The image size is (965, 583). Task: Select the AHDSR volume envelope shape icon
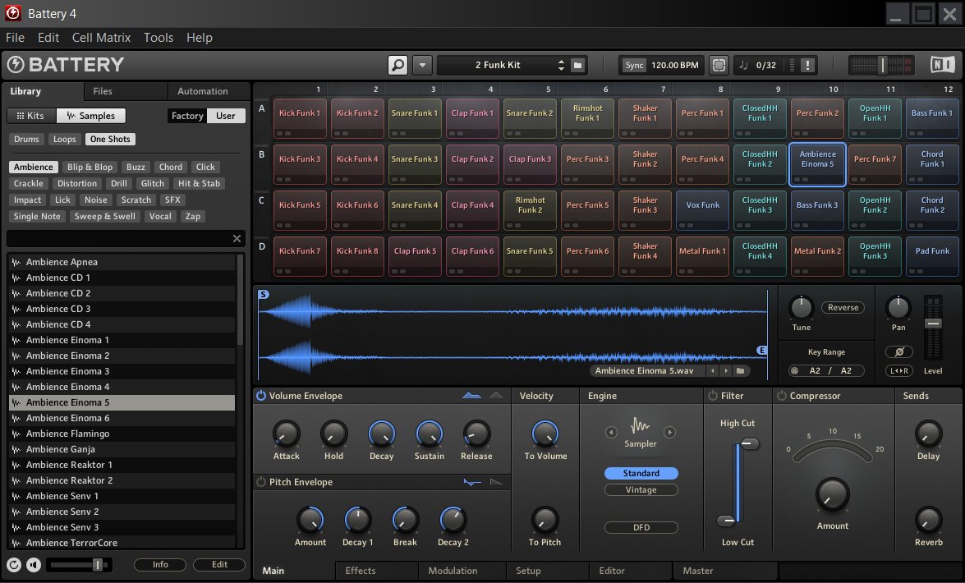point(471,396)
